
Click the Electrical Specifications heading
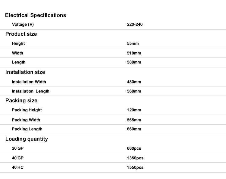click(x=36, y=15)
